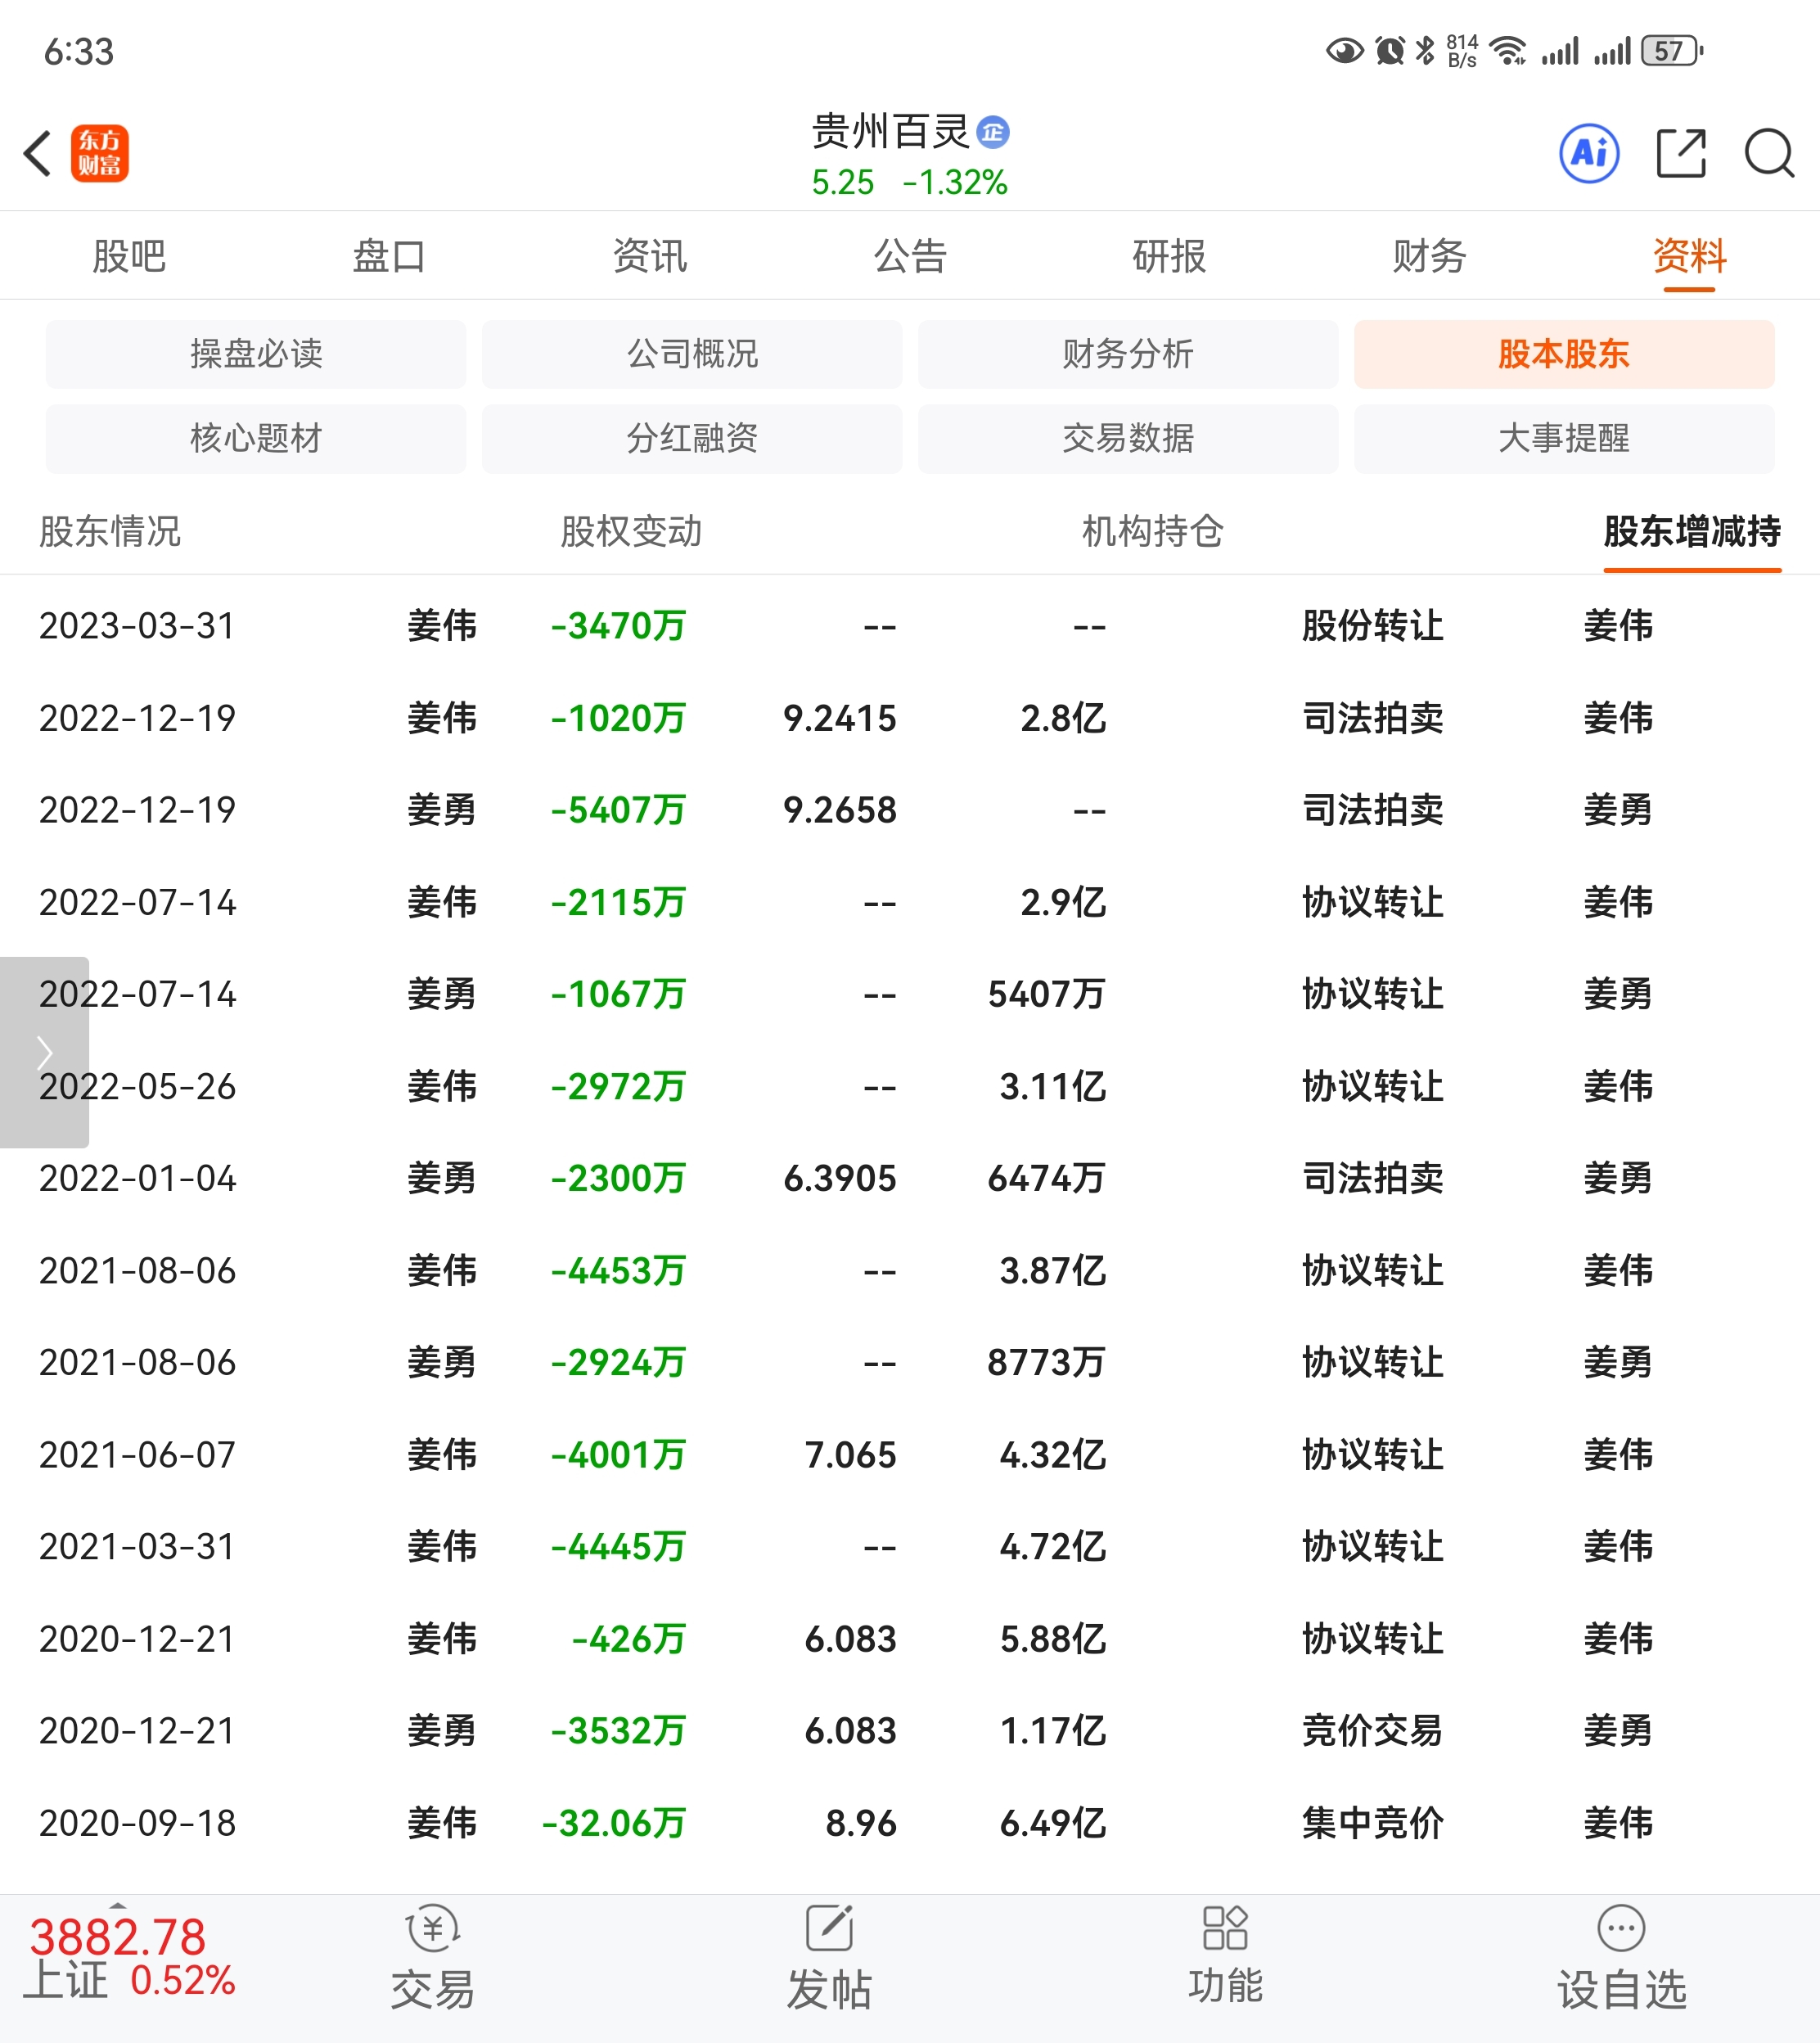Open the 大事提醒 section button

click(x=1563, y=438)
